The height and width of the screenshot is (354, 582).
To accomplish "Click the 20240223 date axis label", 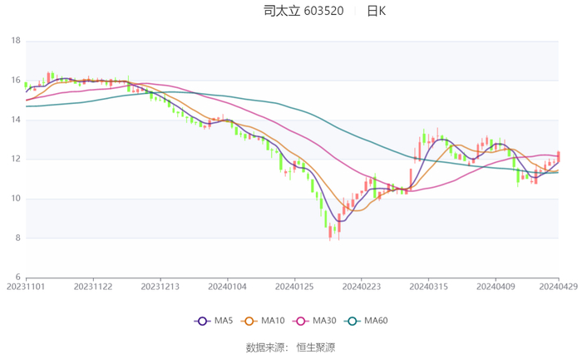I will point(360,287).
